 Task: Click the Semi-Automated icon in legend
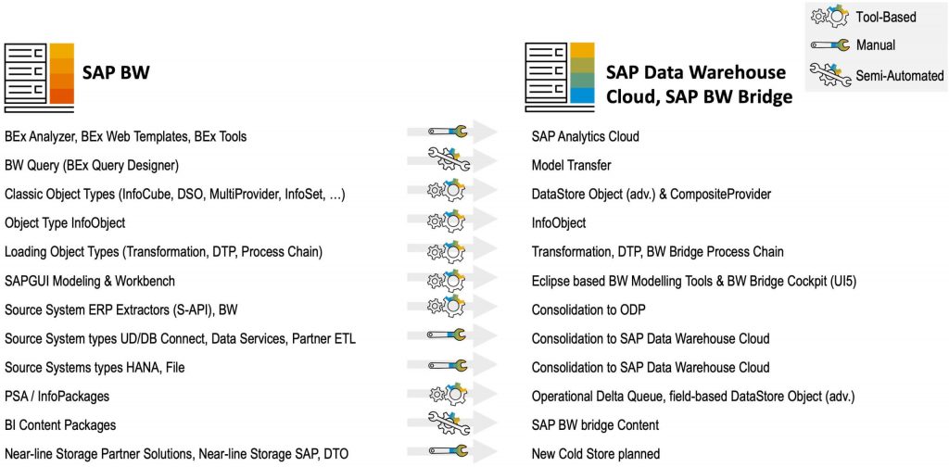[829, 74]
